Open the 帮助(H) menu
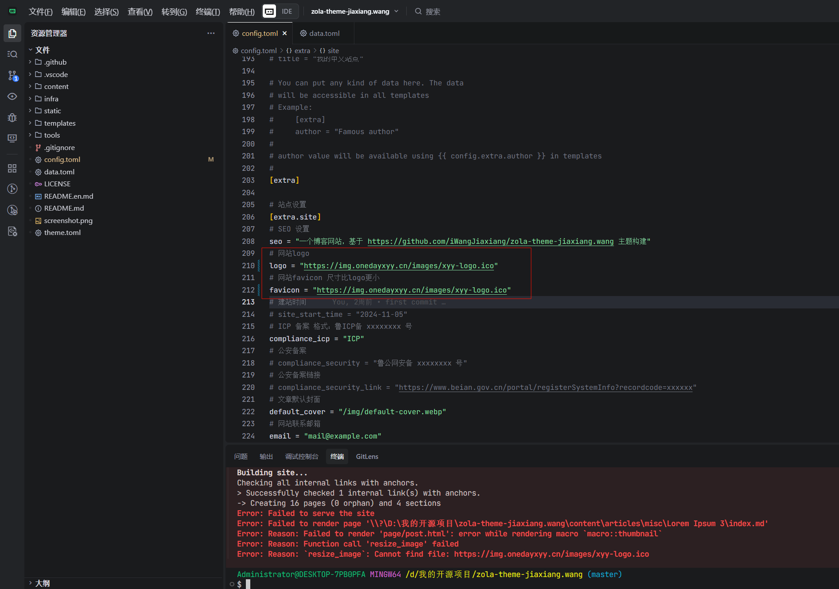 (x=242, y=12)
